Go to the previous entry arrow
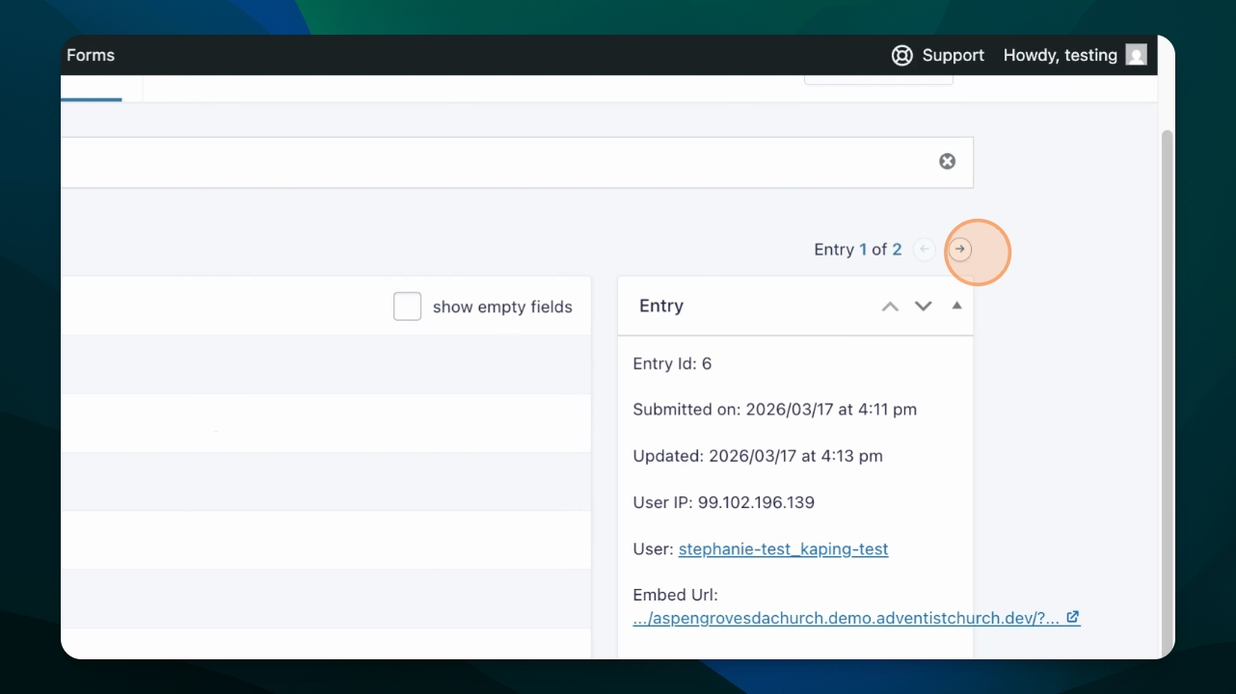 pos(924,250)
